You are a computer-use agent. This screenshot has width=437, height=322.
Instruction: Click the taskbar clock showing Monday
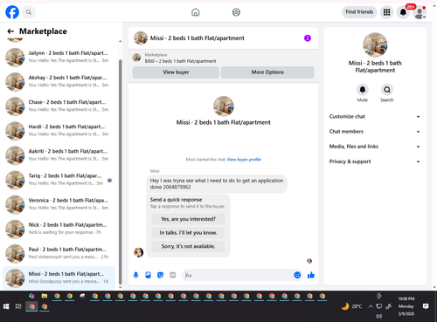406,306
